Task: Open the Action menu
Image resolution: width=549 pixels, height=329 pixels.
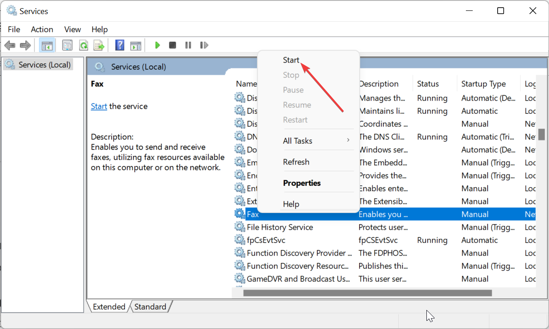Action: [x=42, y=29]
